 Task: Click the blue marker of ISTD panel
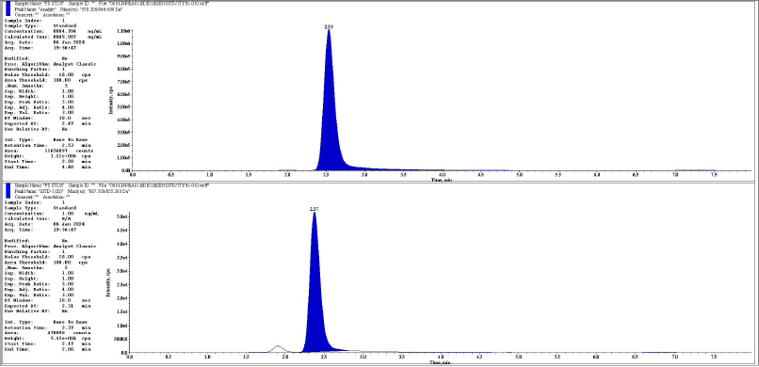pos(8,190)
